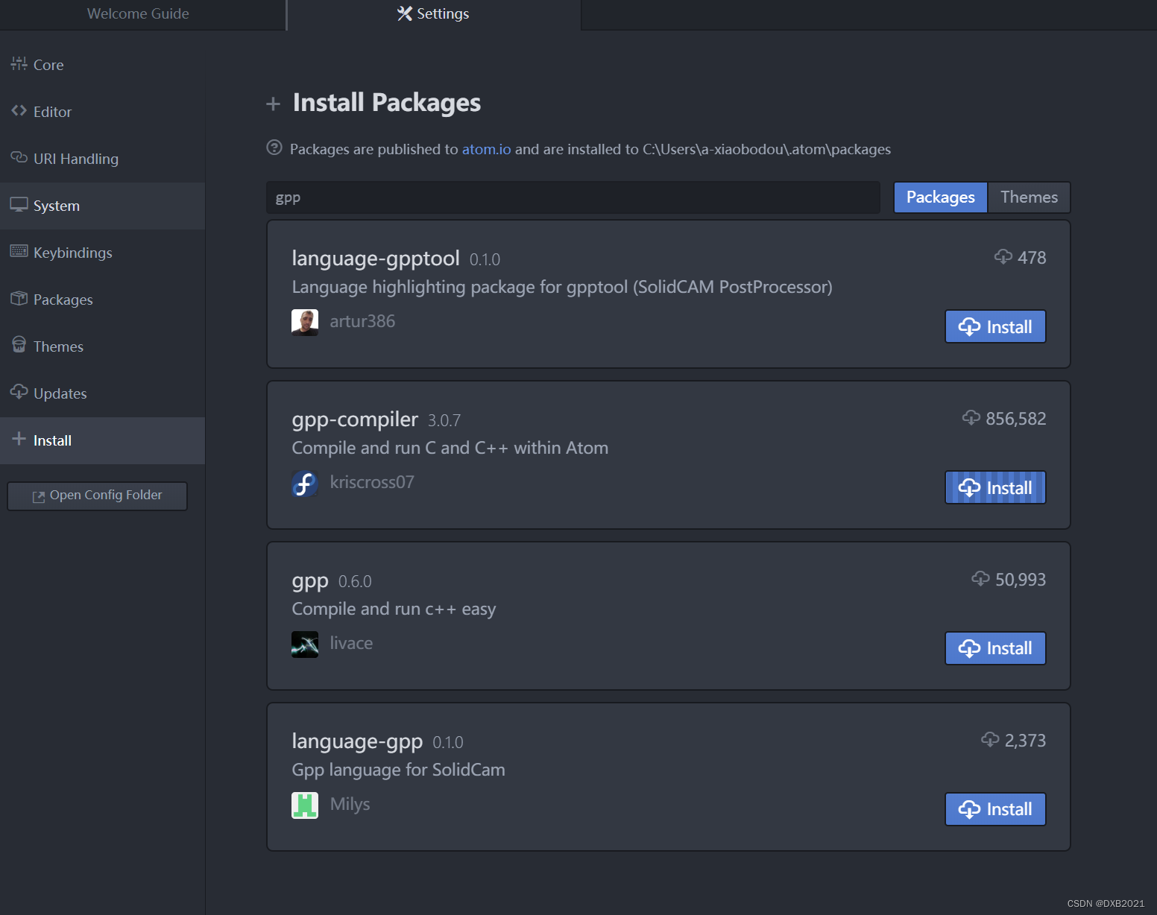Click download count icon for language-gpptool
This screenshot has width=1157, height=915.
coord(1003,257)
